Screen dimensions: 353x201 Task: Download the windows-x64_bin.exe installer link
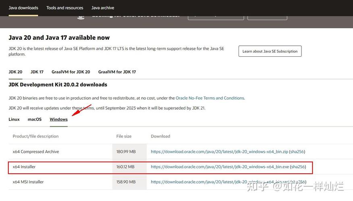pyautogui.click(x=220, y=167)
